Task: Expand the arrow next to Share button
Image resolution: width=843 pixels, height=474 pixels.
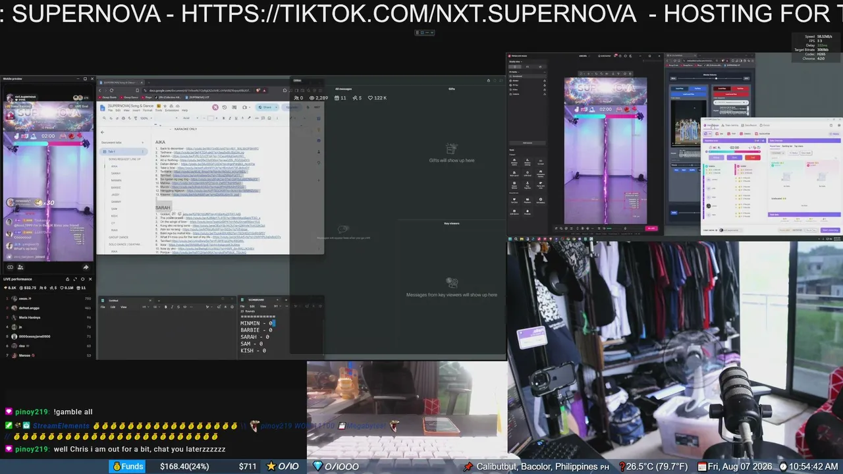Action: click(275, 107)
